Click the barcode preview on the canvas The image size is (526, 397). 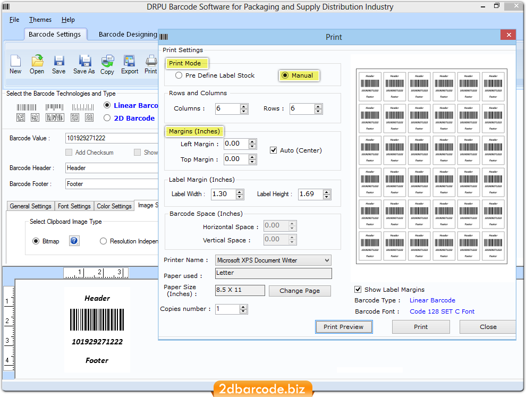[x=97, y=329]
